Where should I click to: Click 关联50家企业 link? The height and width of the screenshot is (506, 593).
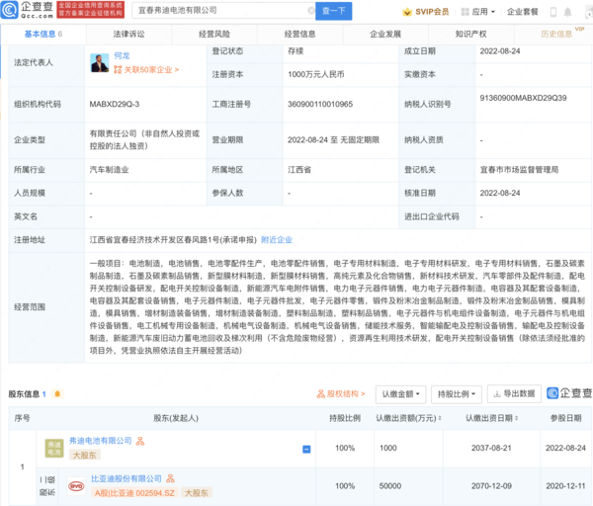(x=142, y=72)
